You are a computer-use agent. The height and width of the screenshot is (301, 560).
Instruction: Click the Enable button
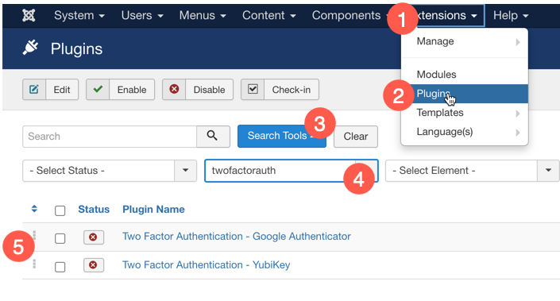pos(121,89)
